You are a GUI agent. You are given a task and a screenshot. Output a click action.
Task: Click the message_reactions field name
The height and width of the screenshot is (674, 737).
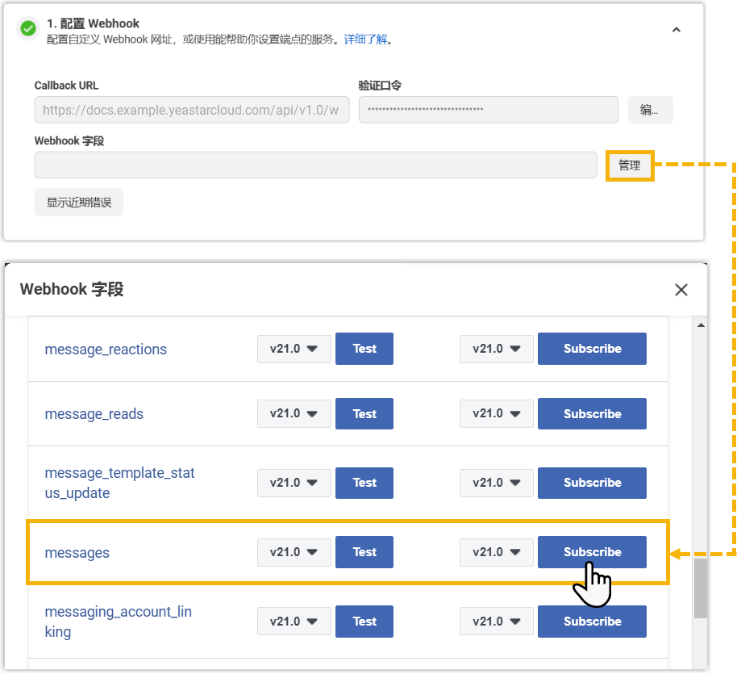pyautogui.click(x=106, y=350)
